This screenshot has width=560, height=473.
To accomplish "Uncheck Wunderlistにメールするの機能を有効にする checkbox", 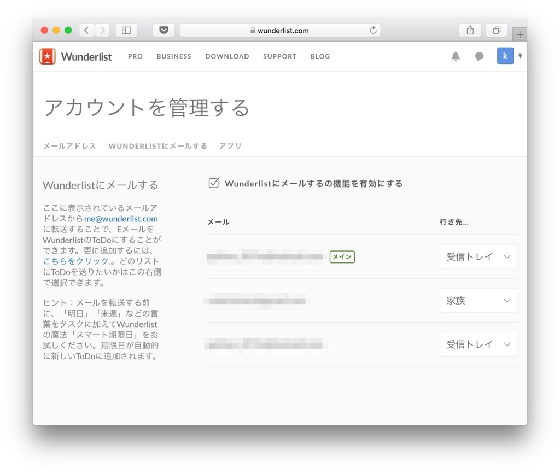I will pyautogui.click(x=214, y=183).
